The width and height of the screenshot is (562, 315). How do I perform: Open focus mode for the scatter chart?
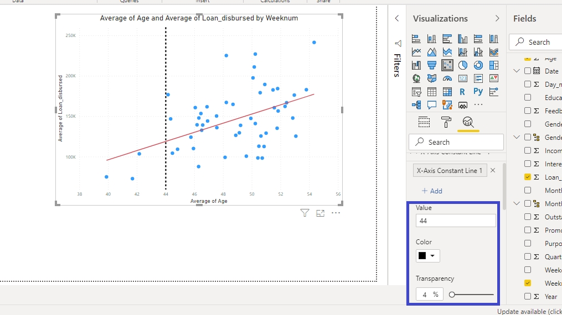click(x=320, y=213)
